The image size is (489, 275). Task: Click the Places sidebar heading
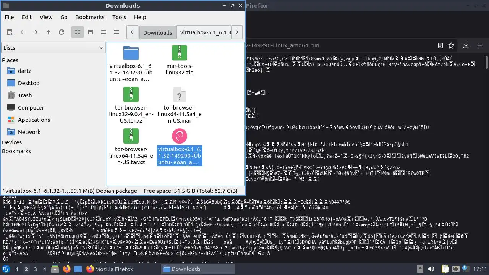(10, 60)
